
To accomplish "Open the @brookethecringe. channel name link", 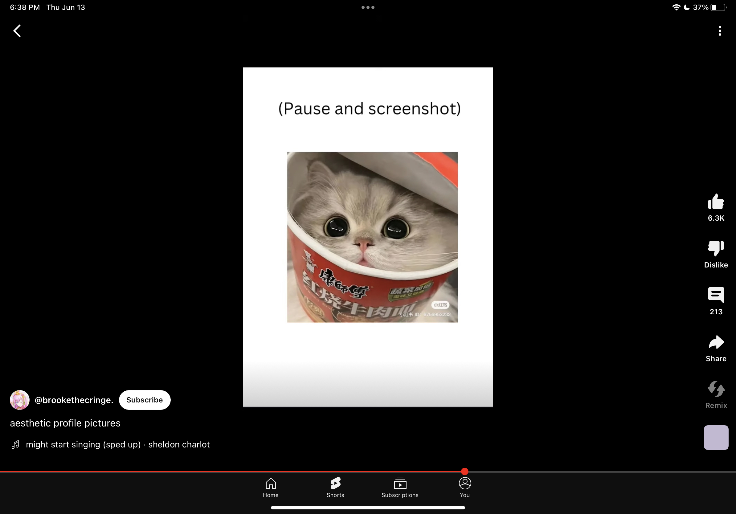I will (x=74, y=400).
